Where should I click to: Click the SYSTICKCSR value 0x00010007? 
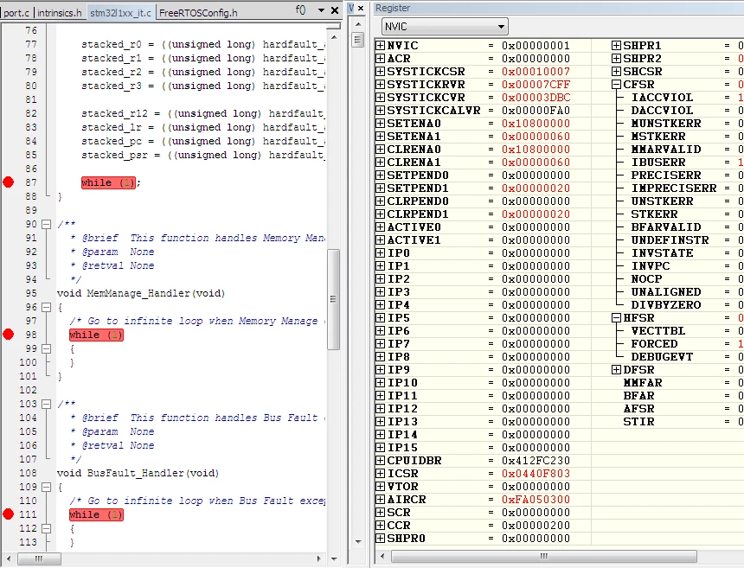536,71
